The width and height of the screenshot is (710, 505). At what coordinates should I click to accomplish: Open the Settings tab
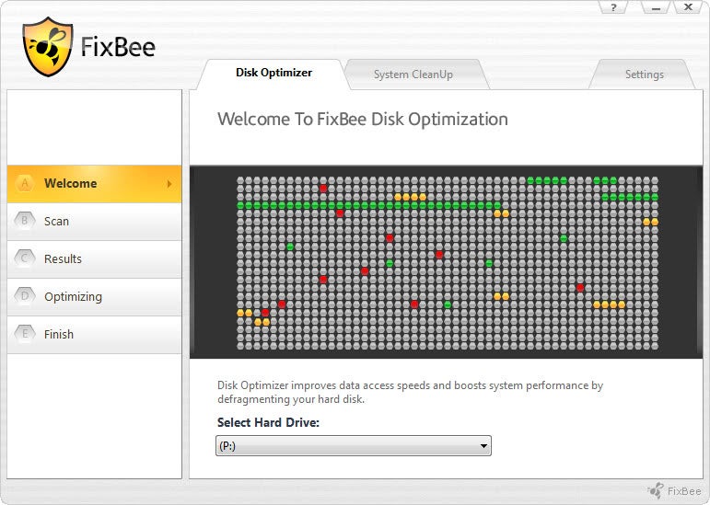(x=644, y=75)
